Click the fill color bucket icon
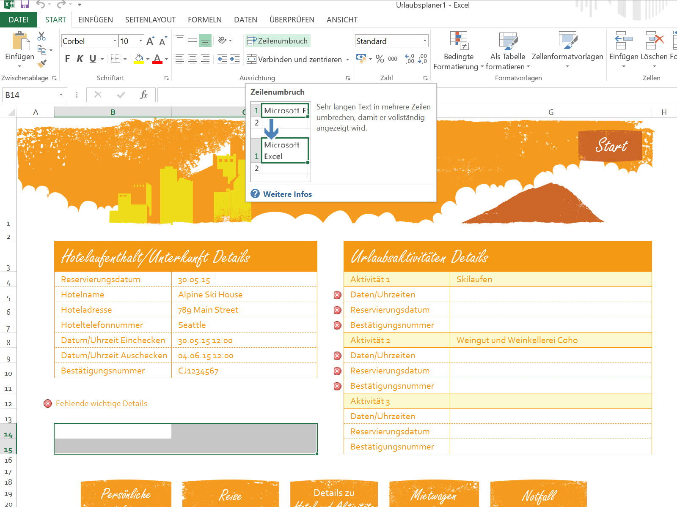The height and width of the screenshot is (507, 677). click(x=139, y=59)
